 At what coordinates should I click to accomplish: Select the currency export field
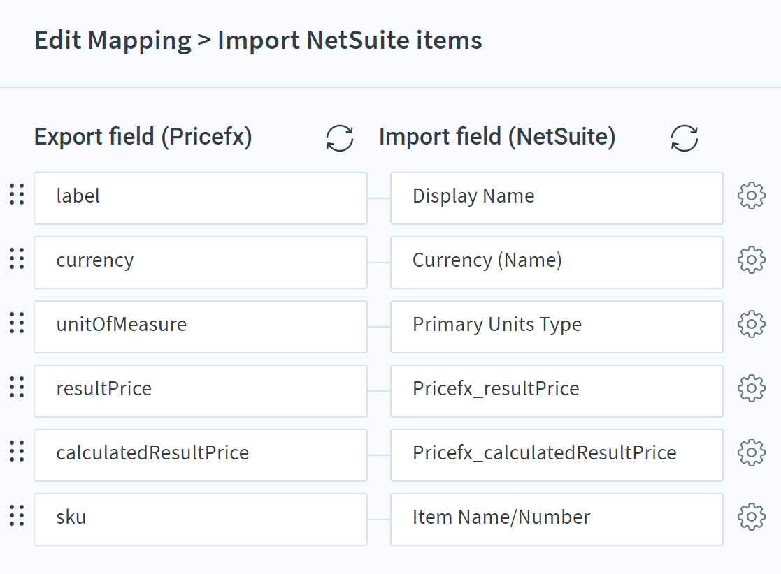click(201, 262)
